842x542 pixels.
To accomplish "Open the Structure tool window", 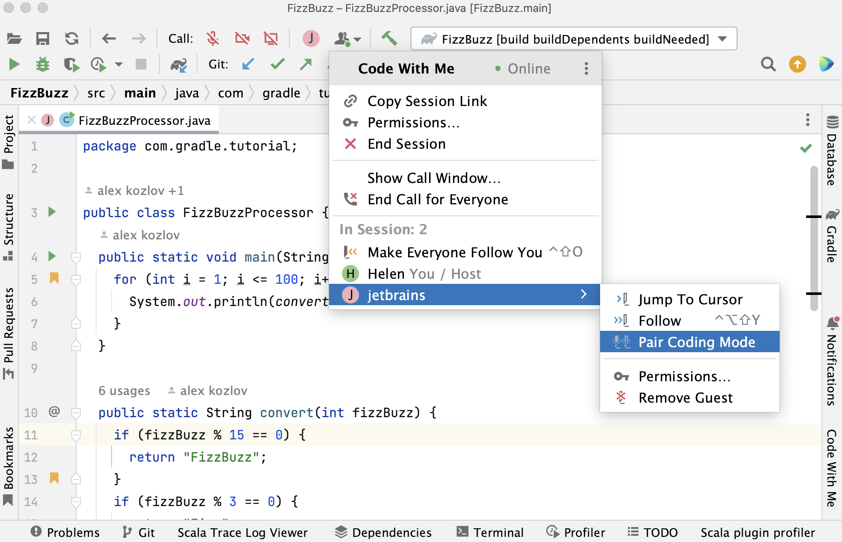I will coord(9,227).
